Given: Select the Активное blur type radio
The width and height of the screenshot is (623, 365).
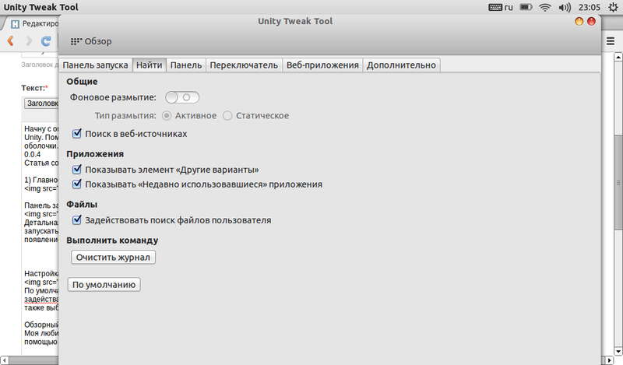Looking at the screenshot, I should (167, 115).
